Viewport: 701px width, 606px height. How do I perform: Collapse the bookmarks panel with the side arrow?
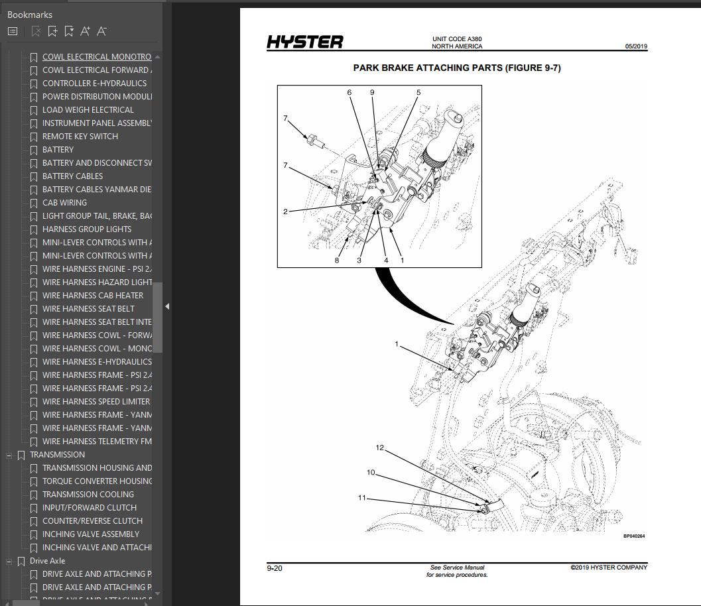[x=167, y=306]
